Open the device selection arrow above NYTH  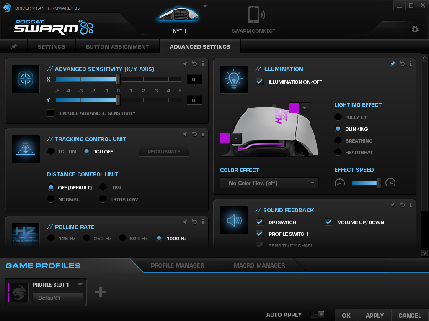(205, 6)
